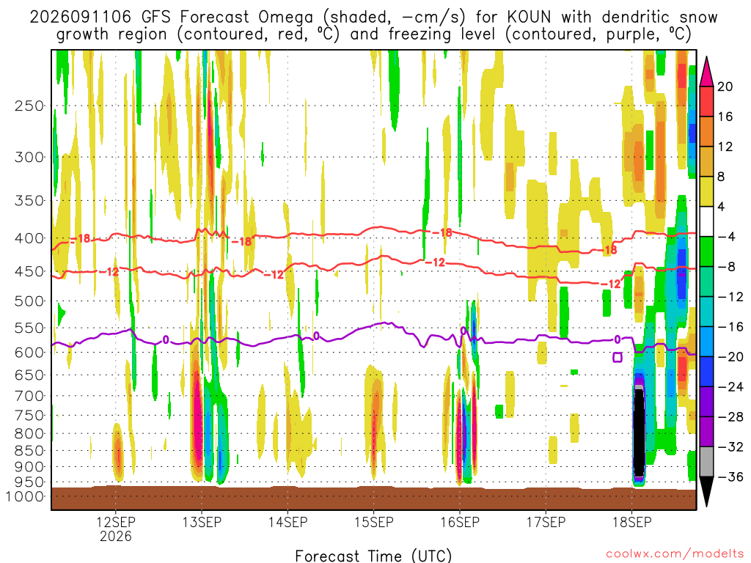751x563 pixels.
Task: Select the green colorbar segment near -4
Action: (706, 251)
